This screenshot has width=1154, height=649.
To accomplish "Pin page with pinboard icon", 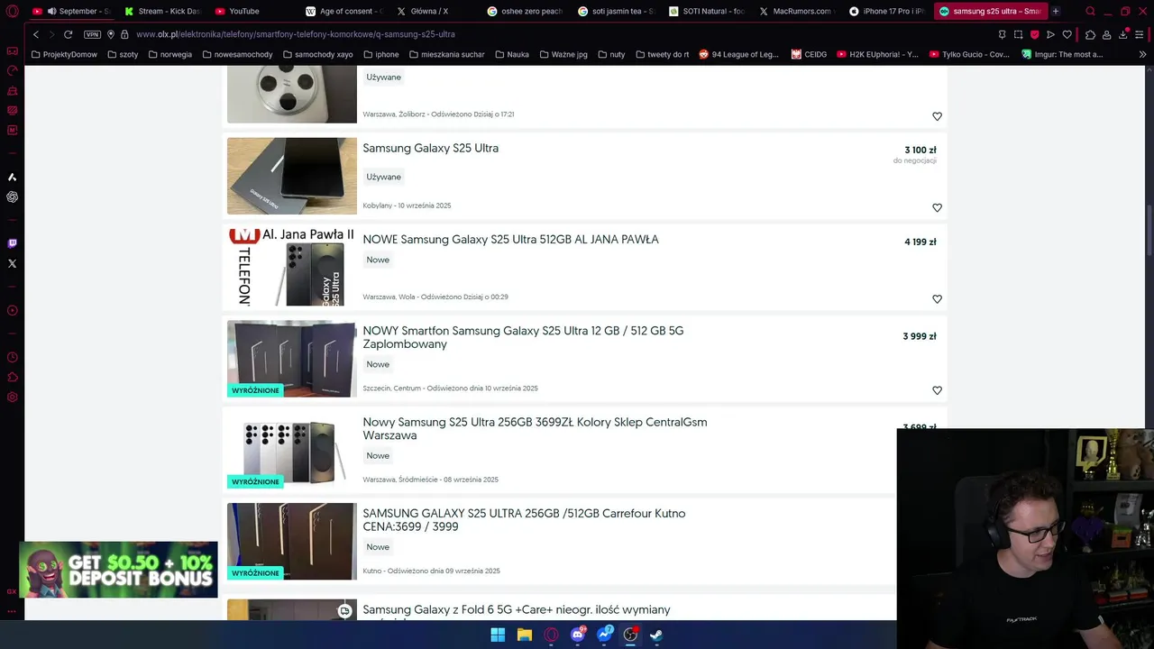I will coord(1002,34).
